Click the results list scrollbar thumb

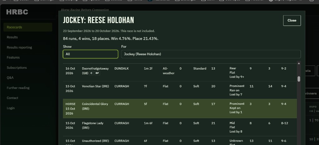tap(299, 79)
